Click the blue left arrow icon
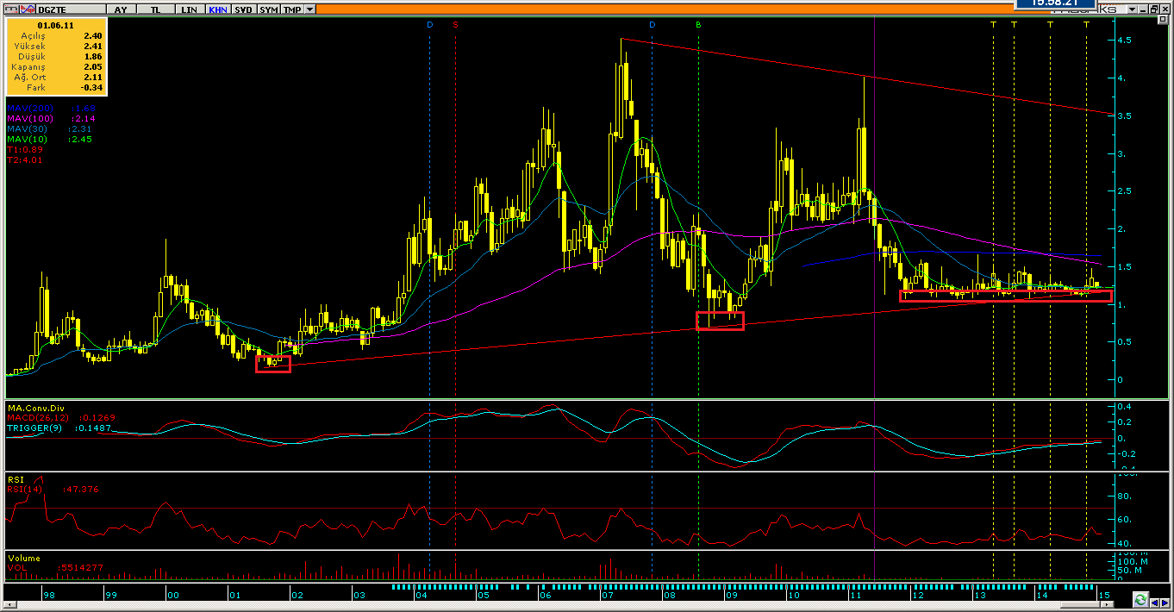Image resolution: width=1174 pixels, height=612 pixels. tap(1154, 603)
